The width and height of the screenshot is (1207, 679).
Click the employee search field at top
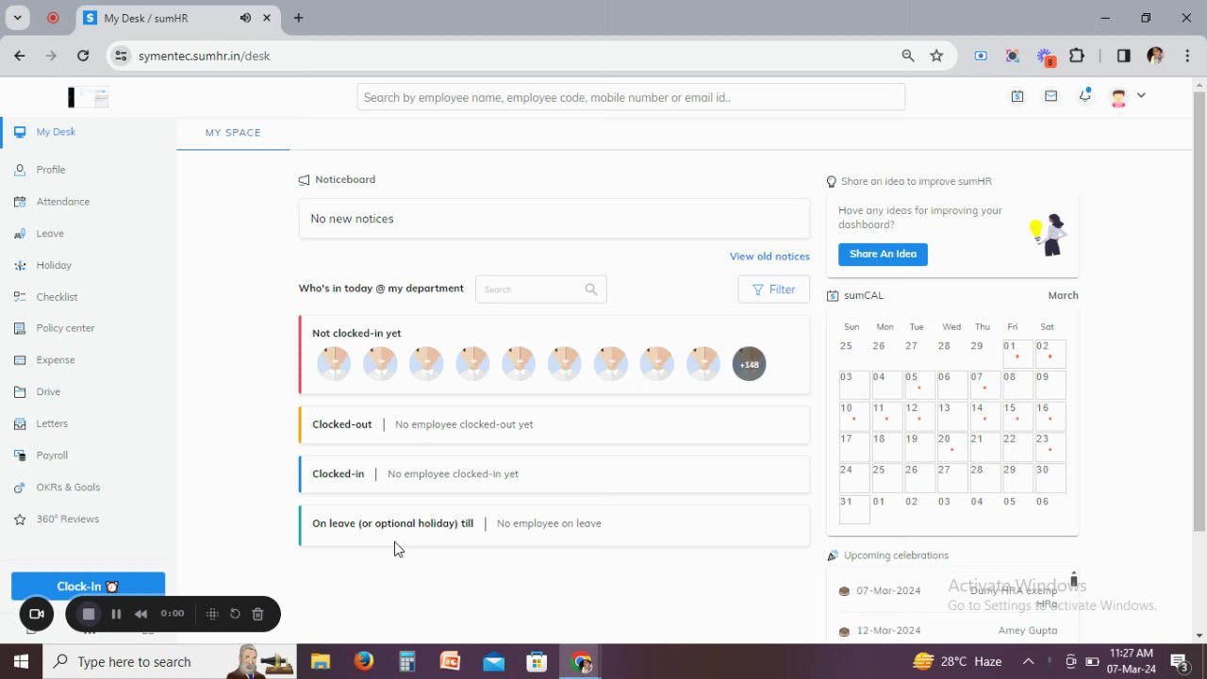pos(631,97)
